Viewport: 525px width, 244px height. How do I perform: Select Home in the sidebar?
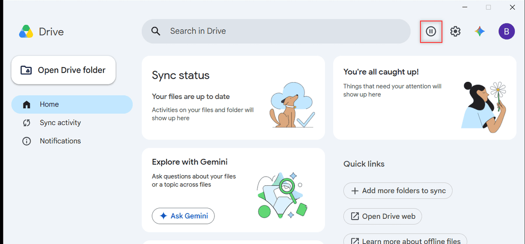(72, 105)
